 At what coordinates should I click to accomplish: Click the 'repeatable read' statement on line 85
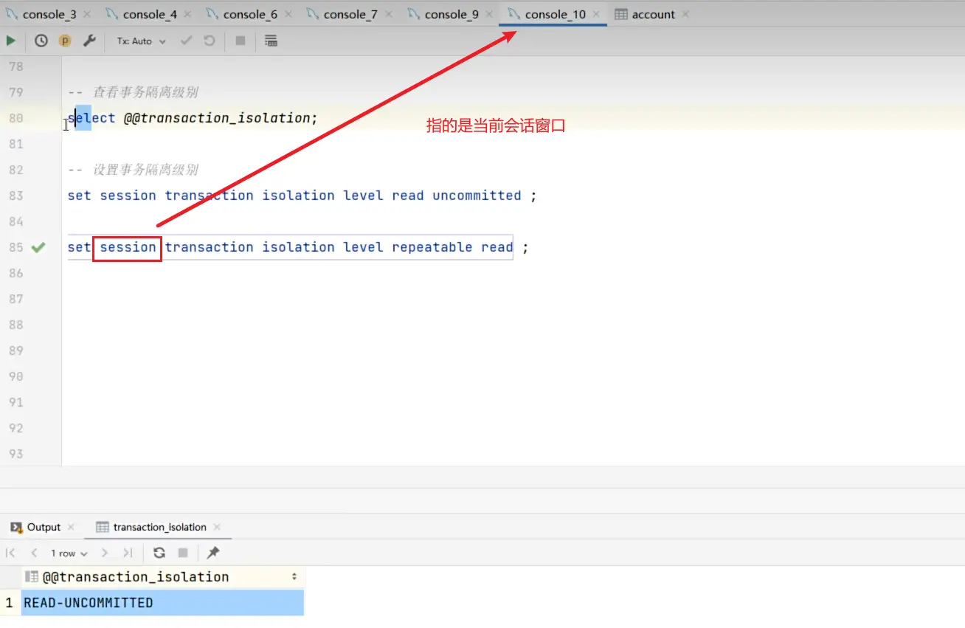point(298,247)
